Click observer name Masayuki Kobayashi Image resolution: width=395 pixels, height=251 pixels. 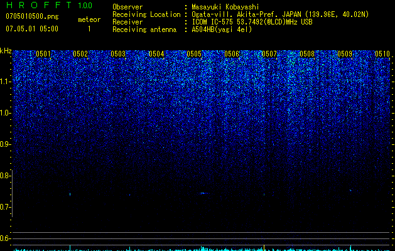point(225,7)
